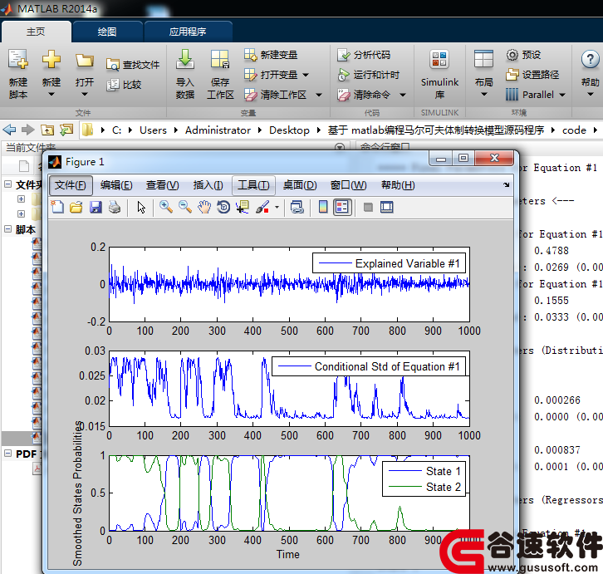
Task: Open Figure Help menu 帮助(H)
Action: [398, 185]
